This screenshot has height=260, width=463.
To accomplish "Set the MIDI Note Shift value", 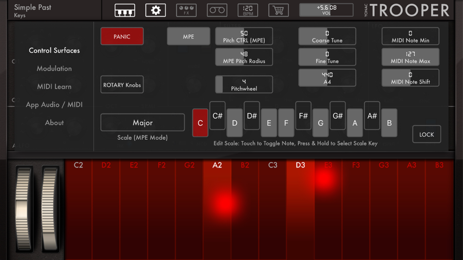I will (x=410, y=78).
